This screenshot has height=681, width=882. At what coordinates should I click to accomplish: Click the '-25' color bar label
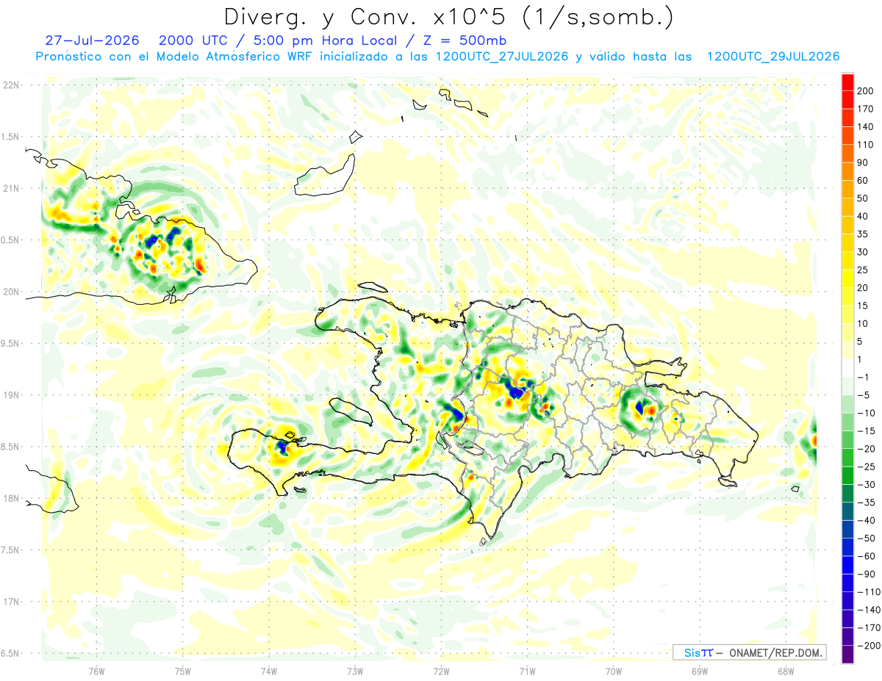pos(865,466)
